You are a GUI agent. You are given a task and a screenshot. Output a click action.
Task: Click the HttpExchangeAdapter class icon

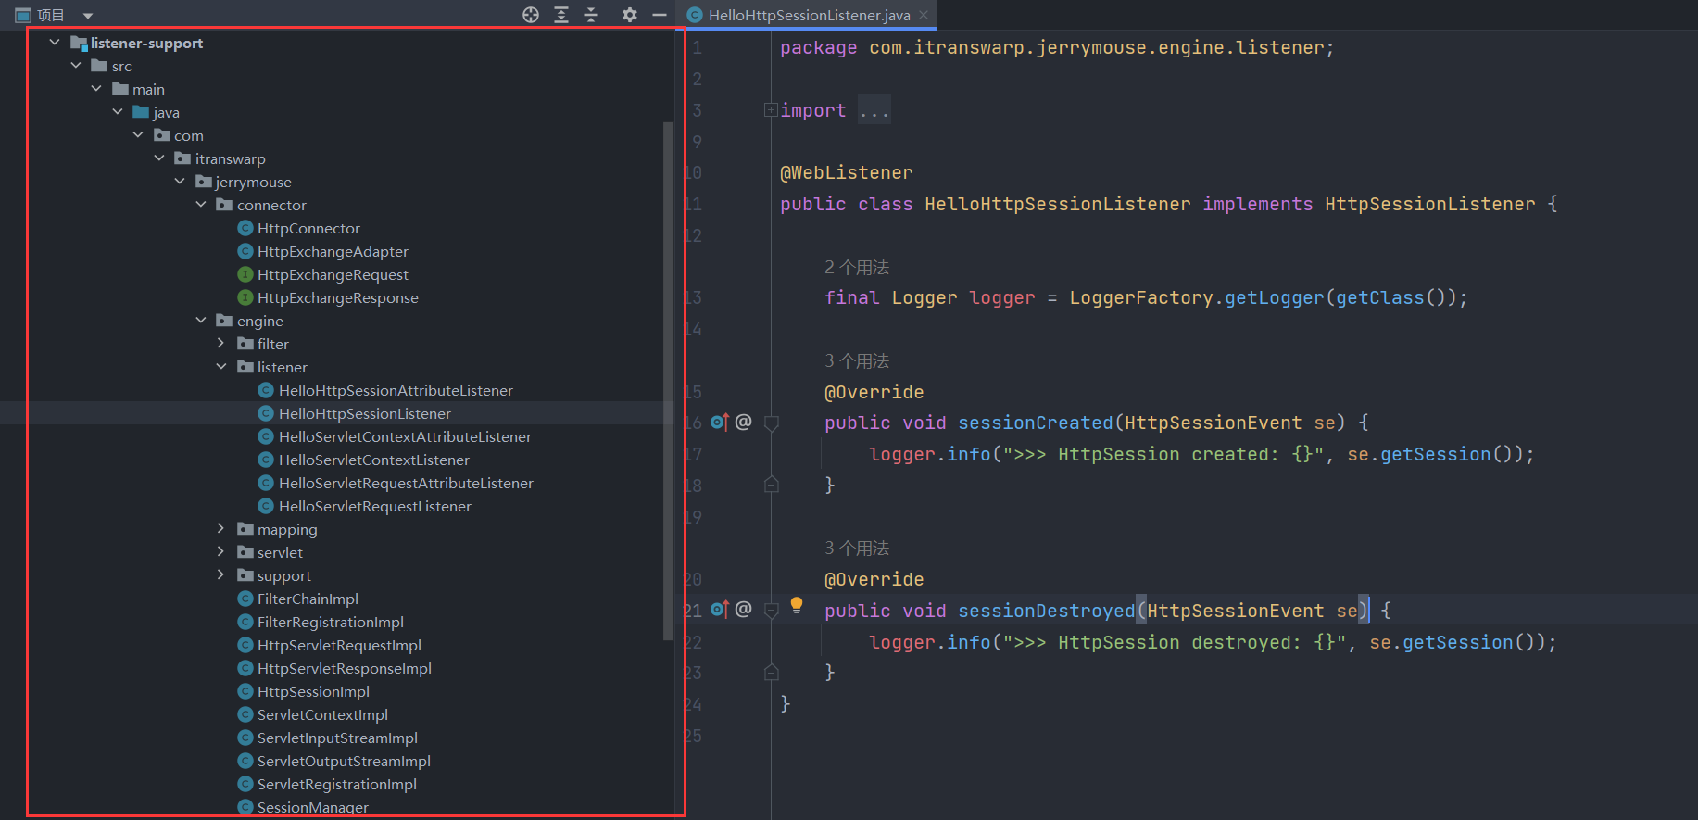tap(245, 251)
